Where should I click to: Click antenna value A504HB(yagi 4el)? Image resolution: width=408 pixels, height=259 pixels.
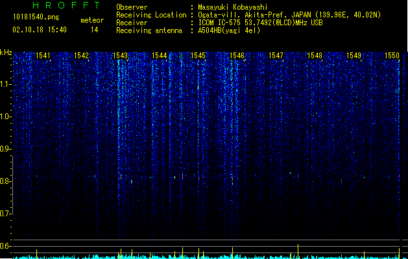coord(229,30)
